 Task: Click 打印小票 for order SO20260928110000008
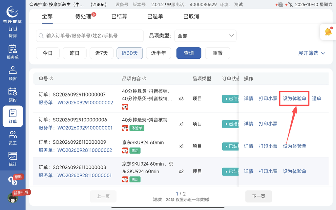coord(268,171)
